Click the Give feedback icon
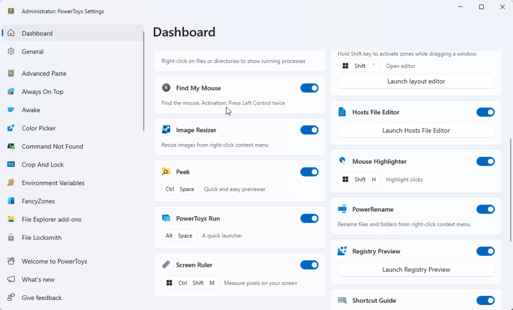Screen dimensions: 513x310 point(11,297)
